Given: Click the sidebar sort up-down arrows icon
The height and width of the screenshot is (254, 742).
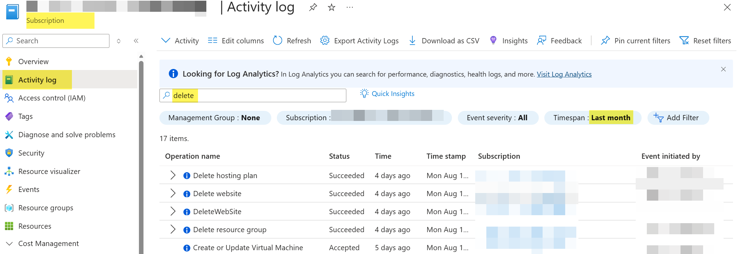Looking at the screenshot, I should pyautogui.click(x=119, y=41).
